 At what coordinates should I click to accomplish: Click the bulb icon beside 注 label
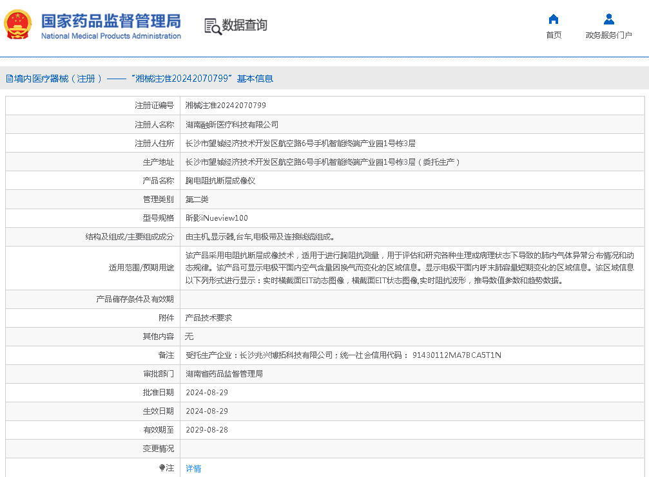[162, 468]
